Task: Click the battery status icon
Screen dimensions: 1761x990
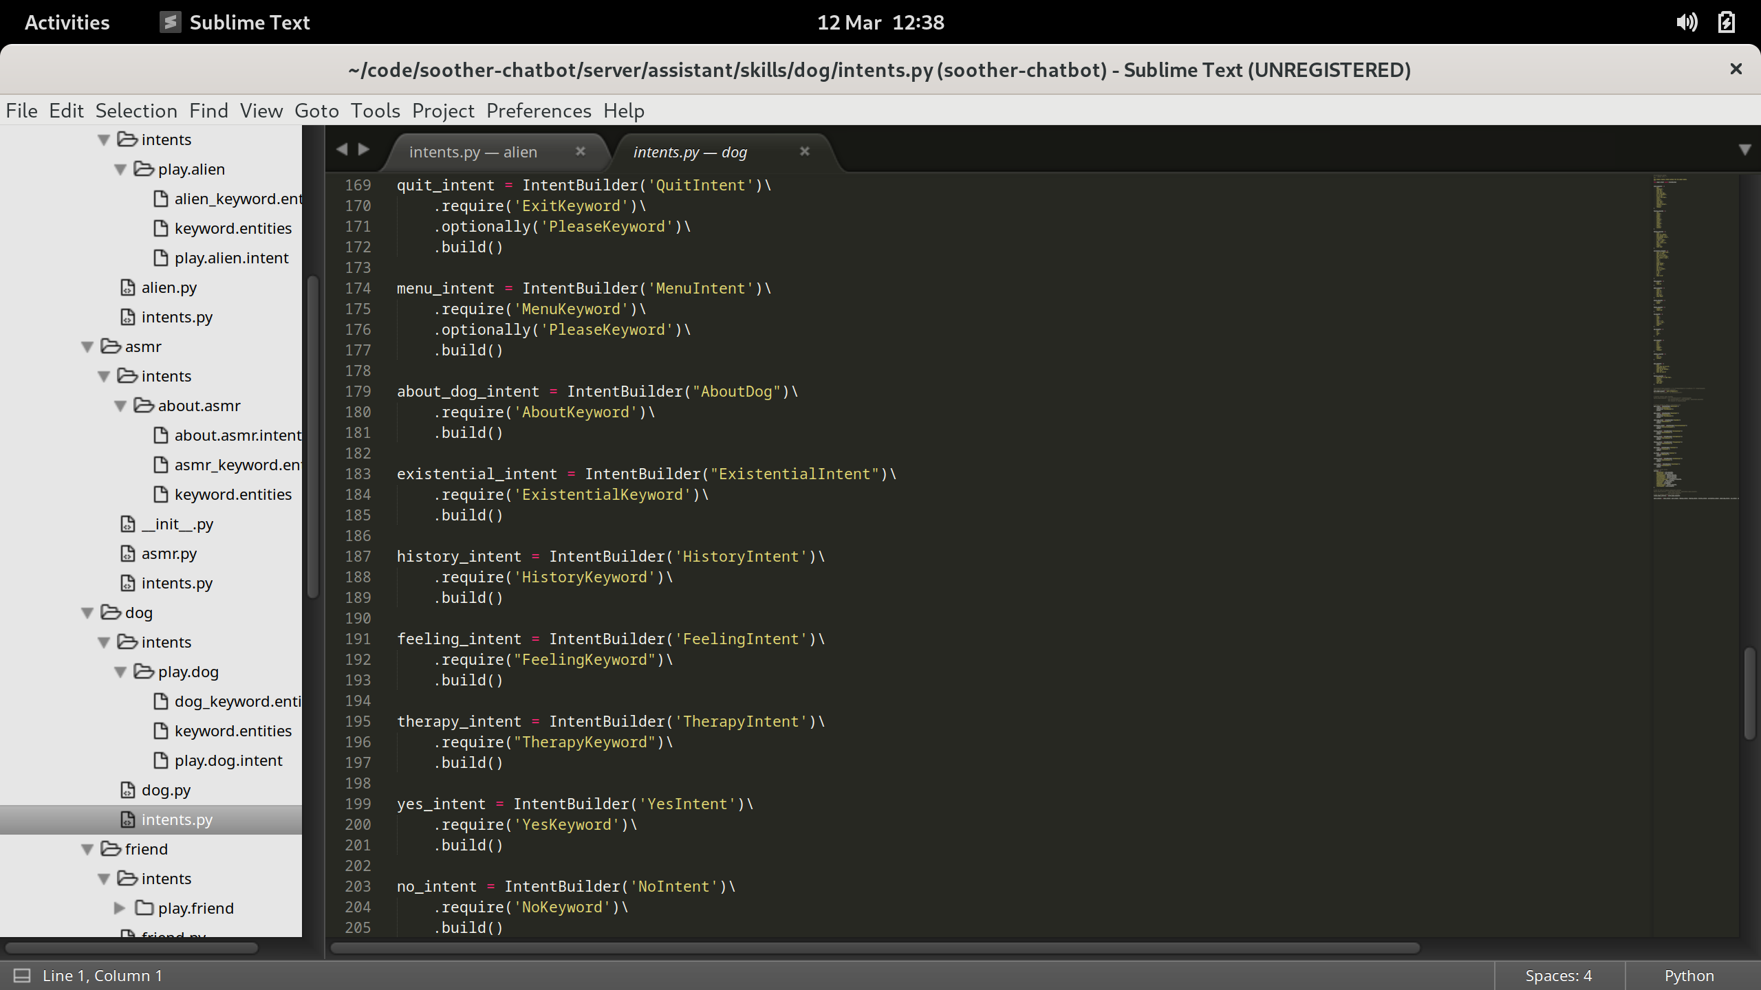Action: [1727, 23]
